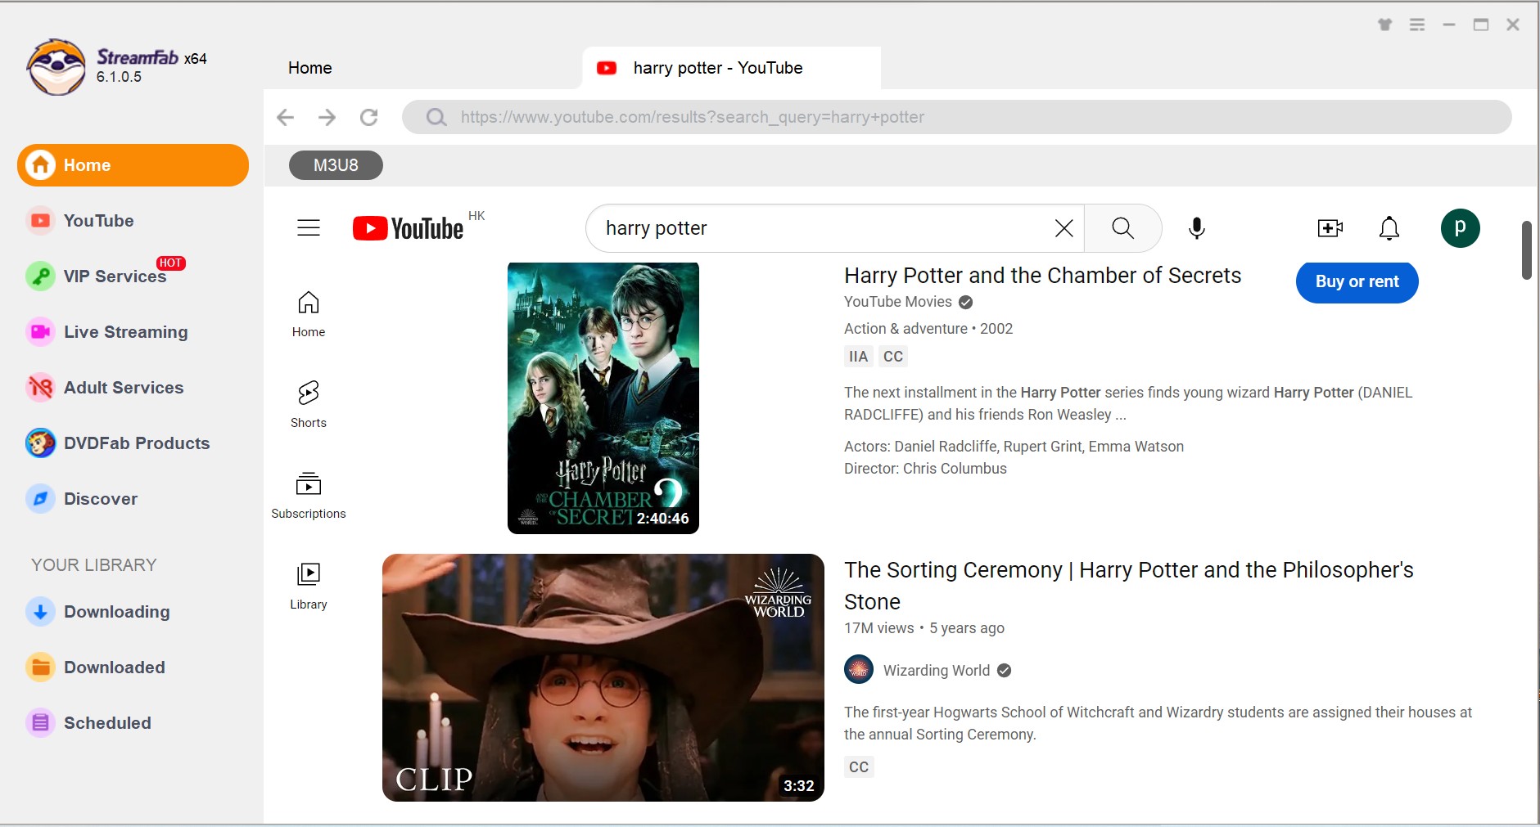Click the VIP Services key icon
The height and width of the screenshot is (827, 1540).
[40, 276]
